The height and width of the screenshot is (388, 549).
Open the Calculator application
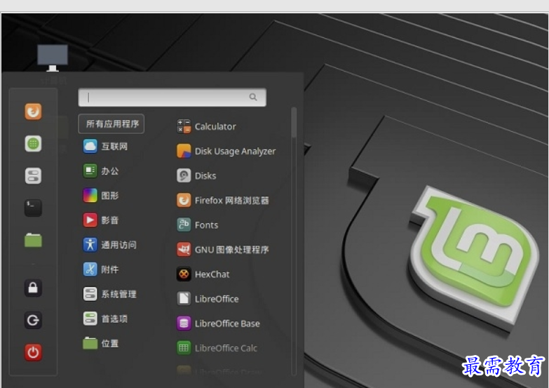point(207,126)
